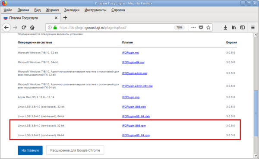The width and height of the screenshot is (259, 159).
Task: Click the На главную button
Action: [30, 150]
